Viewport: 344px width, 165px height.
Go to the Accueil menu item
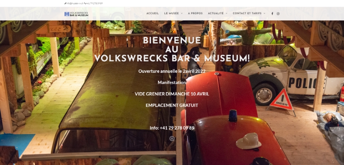click(x=152, y=13)
